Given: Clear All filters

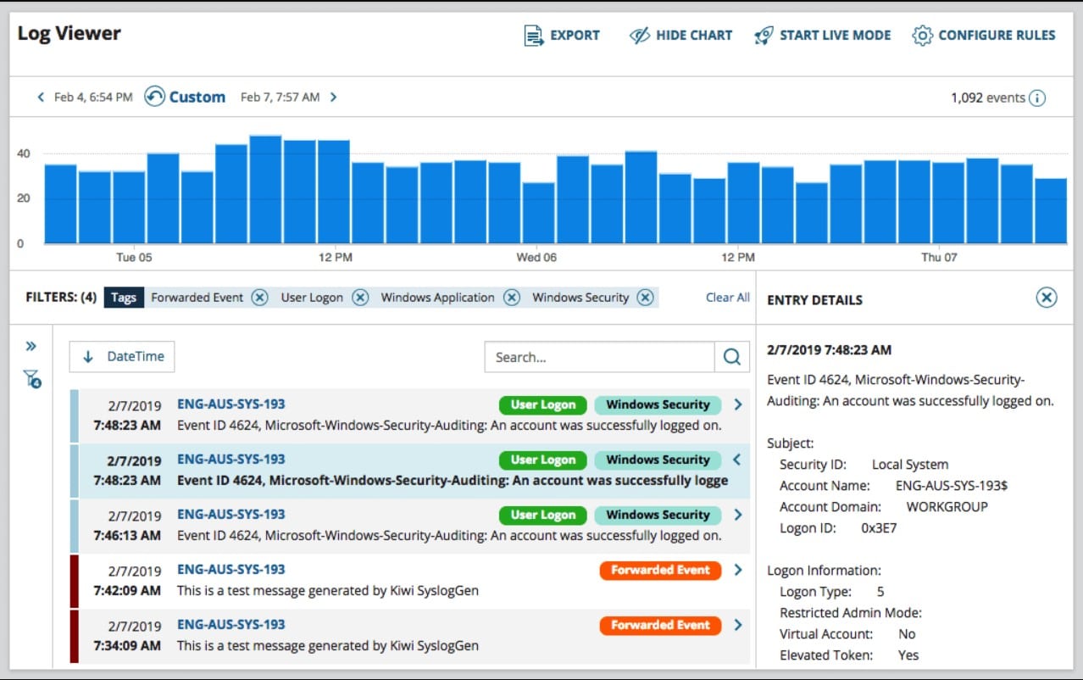Looking at the screenshot, I should click(x=728, y=298).
